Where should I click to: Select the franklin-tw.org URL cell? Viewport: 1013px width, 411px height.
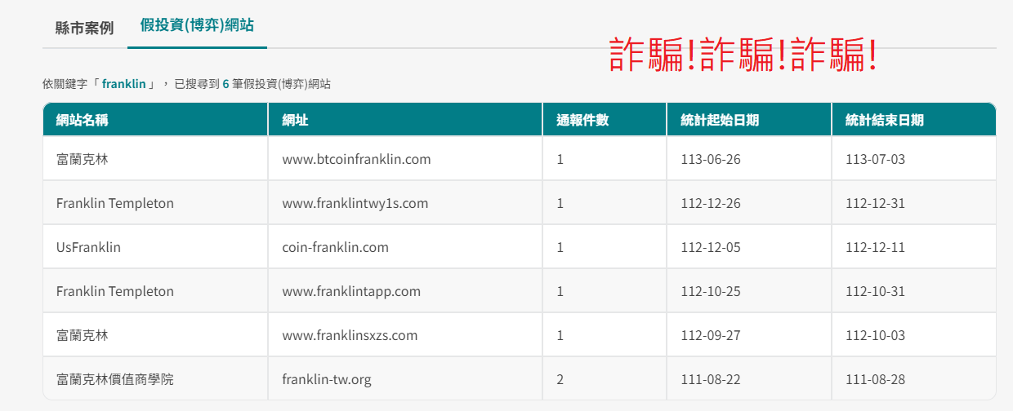pos(326,379)
